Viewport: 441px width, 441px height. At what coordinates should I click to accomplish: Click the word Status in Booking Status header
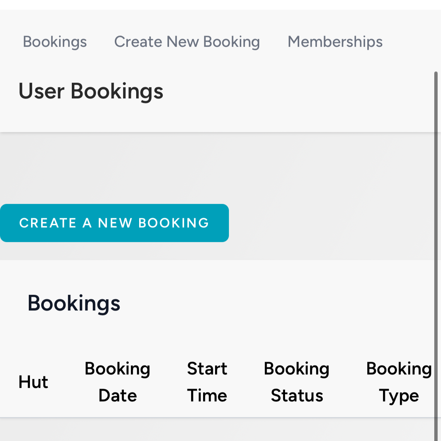[x=297, y=395]
